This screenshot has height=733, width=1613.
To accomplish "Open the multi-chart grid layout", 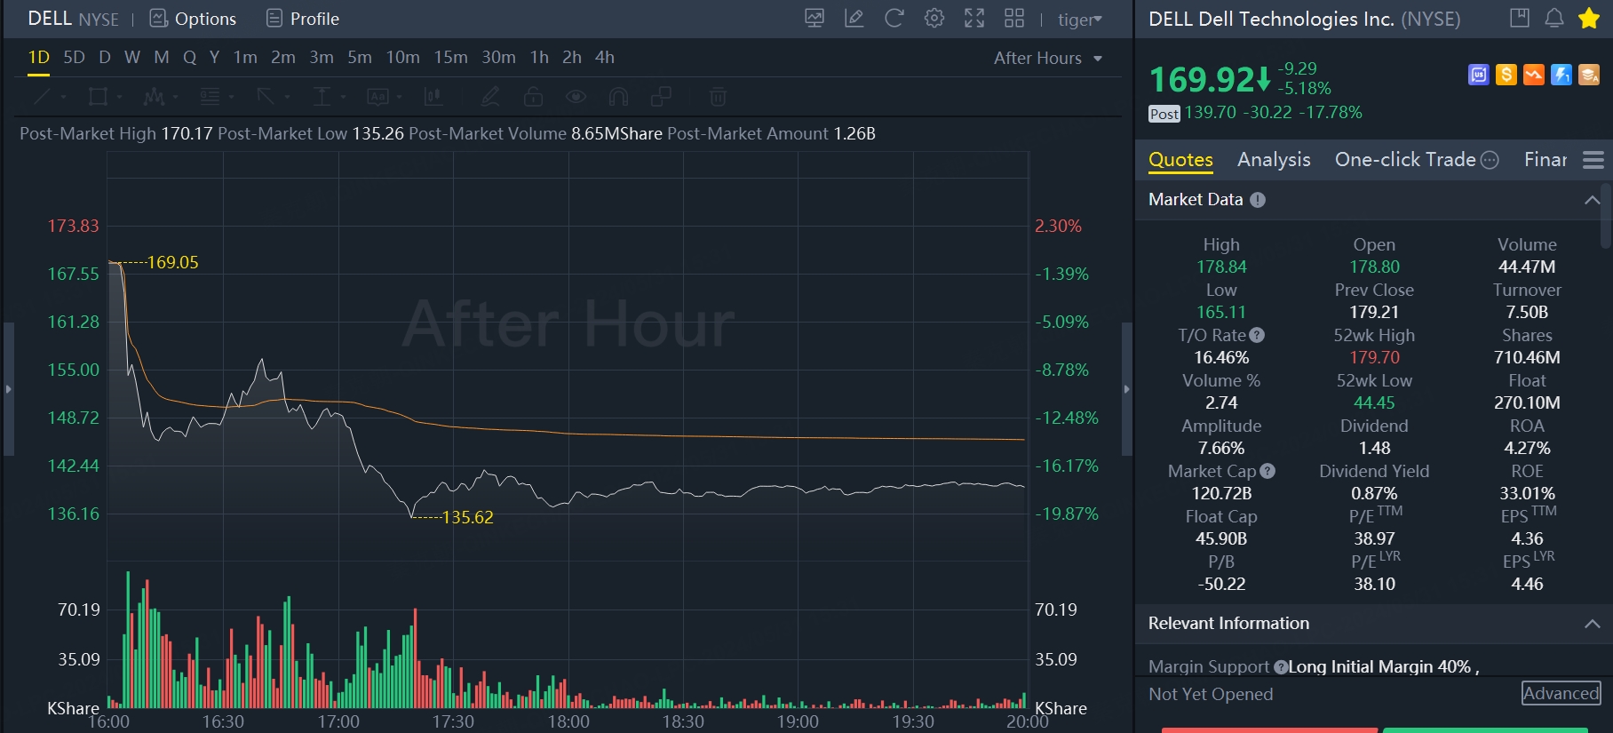I will tap(1014, 19).
